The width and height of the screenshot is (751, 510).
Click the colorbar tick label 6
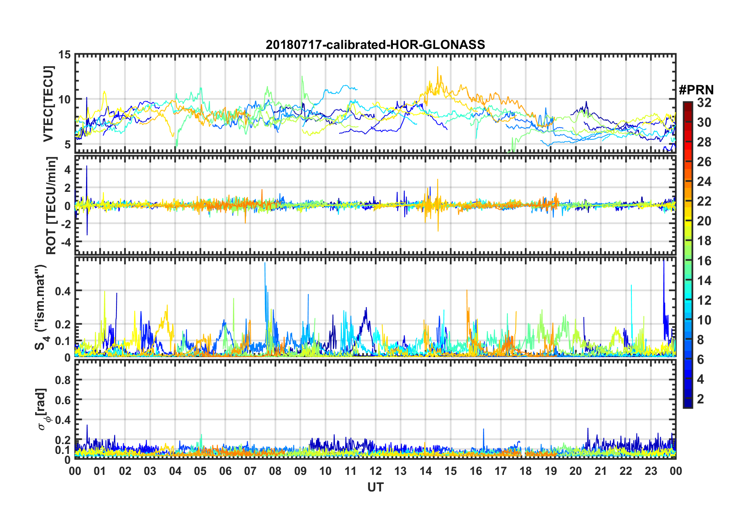[700, 360]
